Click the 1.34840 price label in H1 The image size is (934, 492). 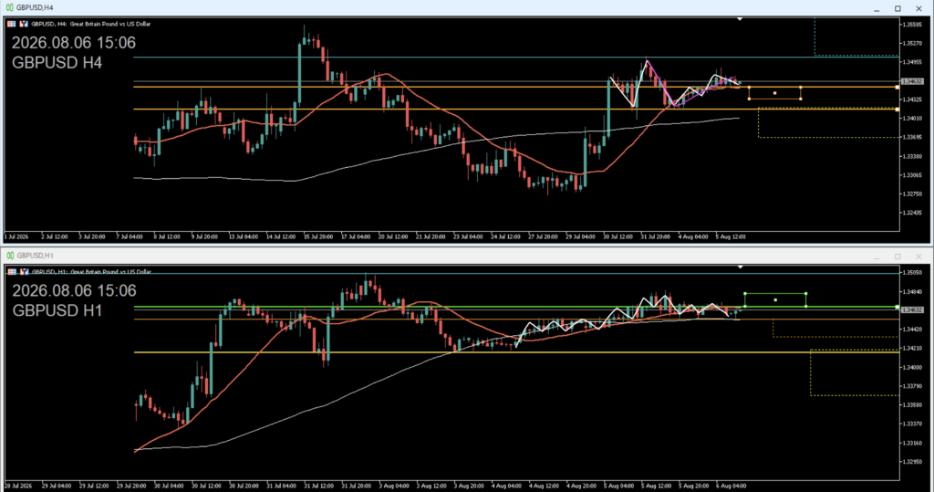pyautogui.click(x=912, y=291)
